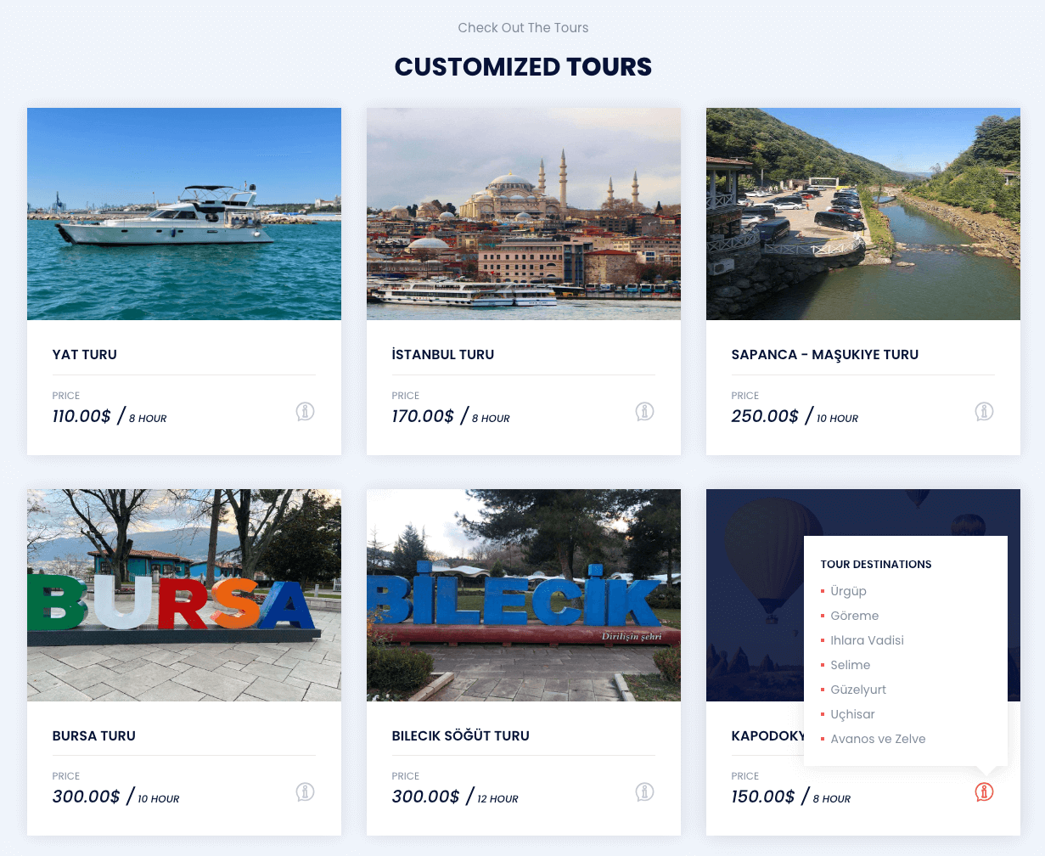Image resolution: width=1045 pixels, height=856 pixels.
Task: Click Ihlara Vadisi in destinations popup
Action: click(x=867, y=640)
